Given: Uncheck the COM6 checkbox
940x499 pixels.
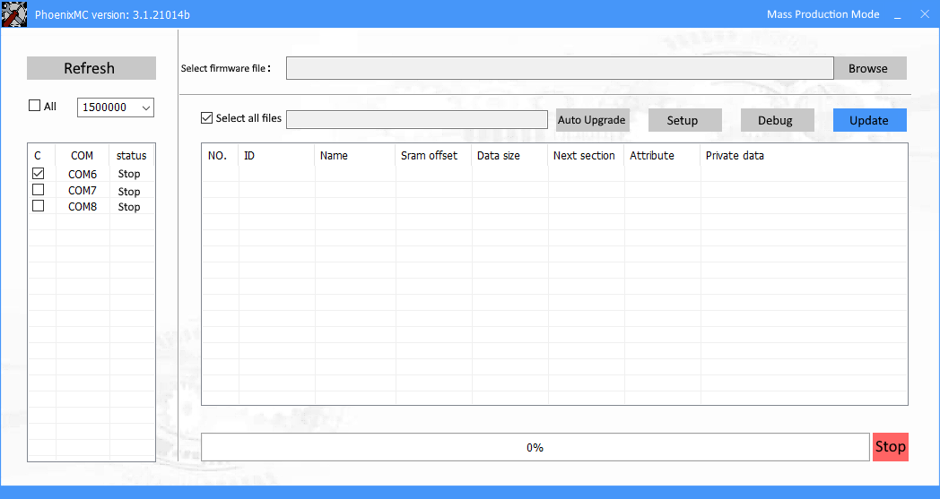Looking at the screenshot, I should click(x=39, y=174).
